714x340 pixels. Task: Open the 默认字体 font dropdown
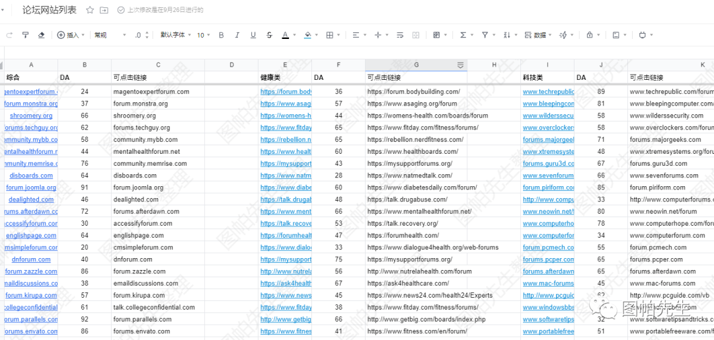coord(175,35)
